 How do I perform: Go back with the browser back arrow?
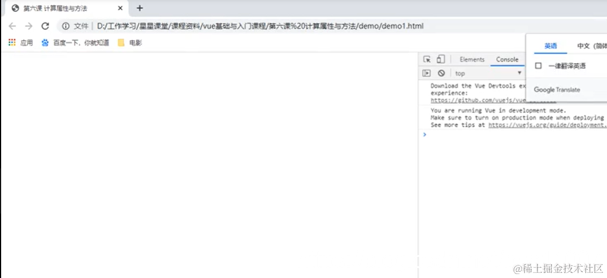pos(12,26)
